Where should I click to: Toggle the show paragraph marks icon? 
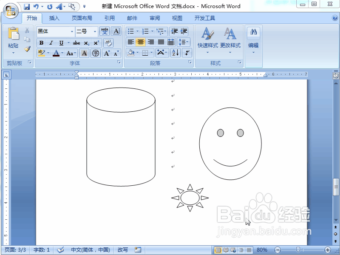point(186,53)
